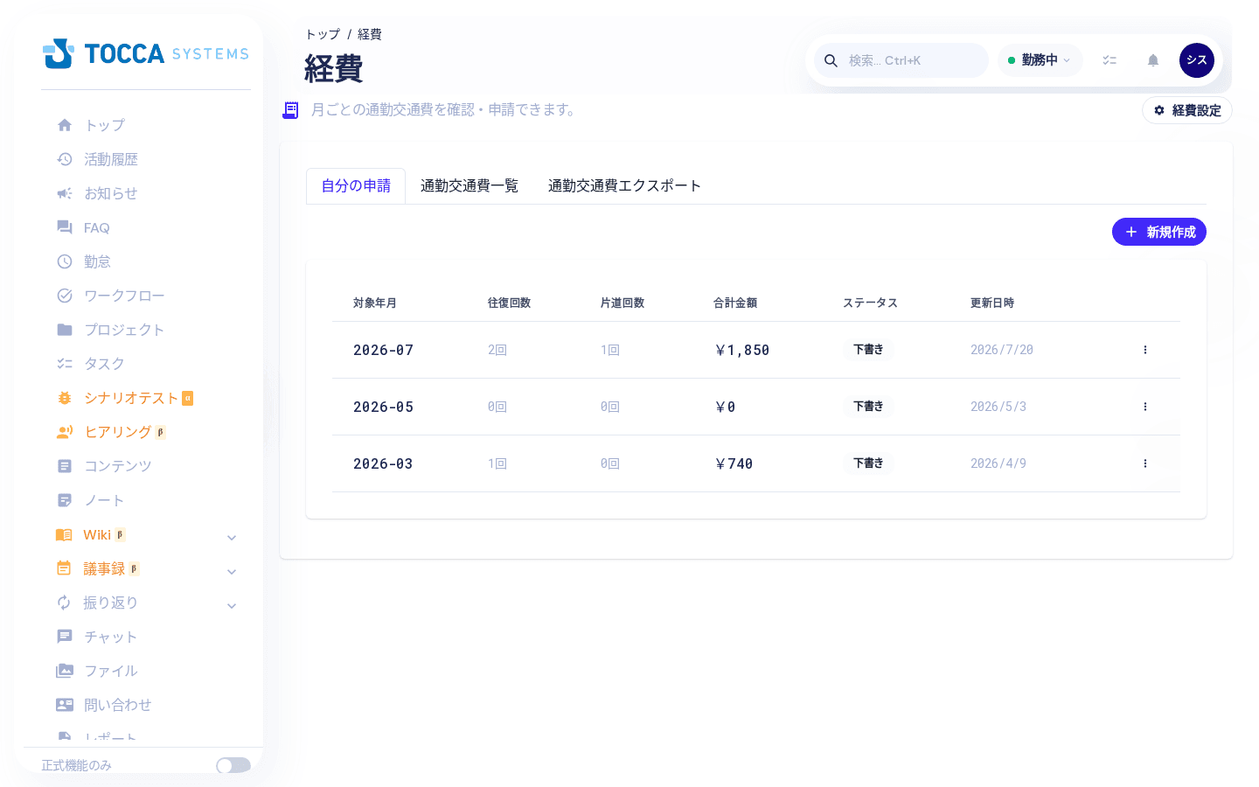Image resolution: width=1259 pixels, height=787 pixels.
Task: Open ワークフロー checkmark icon
Action: (x=65, y=296)
